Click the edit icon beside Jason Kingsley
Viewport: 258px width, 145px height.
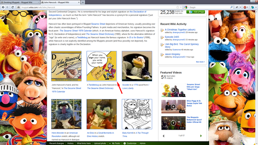[162, 54]
